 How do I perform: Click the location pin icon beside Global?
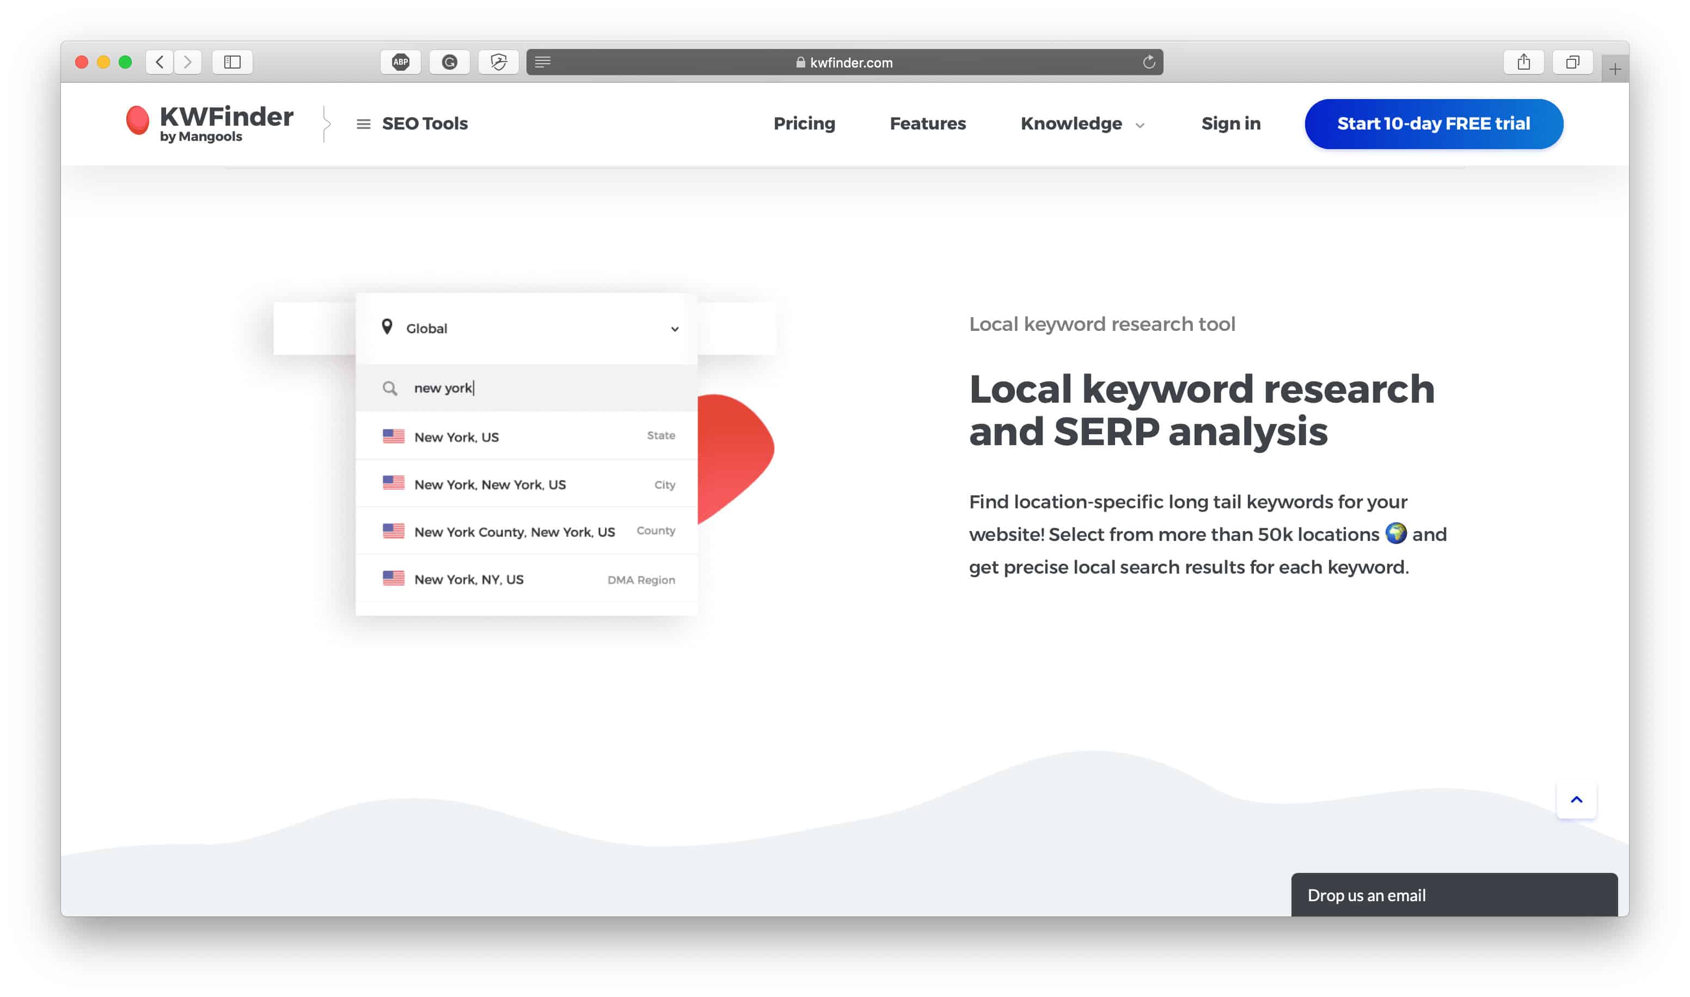click(387, 327)
